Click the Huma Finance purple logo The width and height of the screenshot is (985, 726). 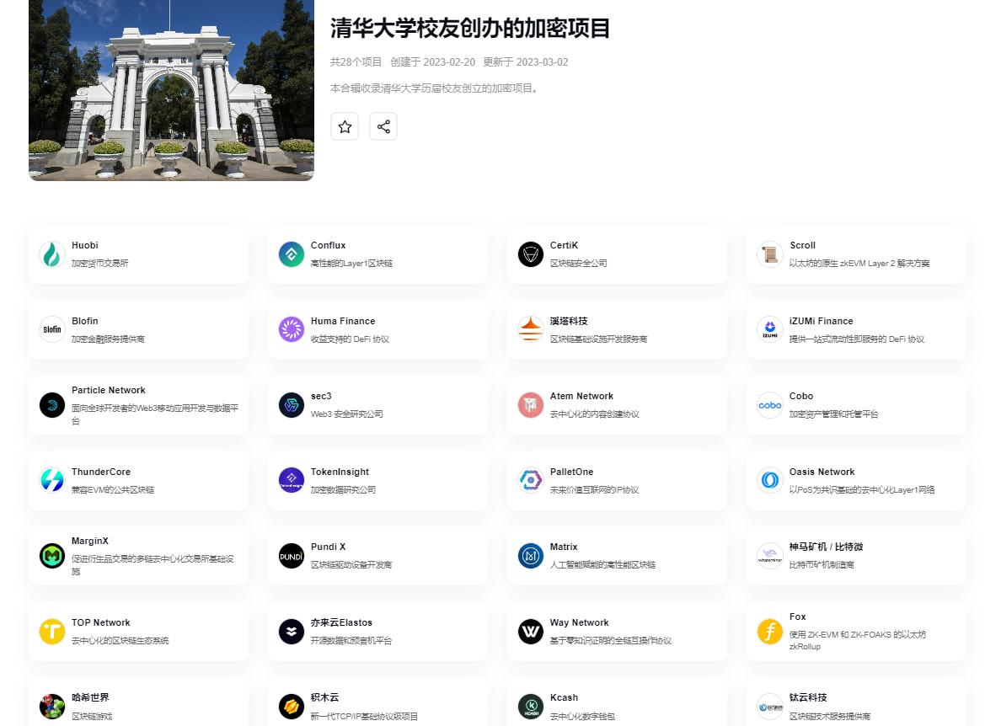point(292,329)
